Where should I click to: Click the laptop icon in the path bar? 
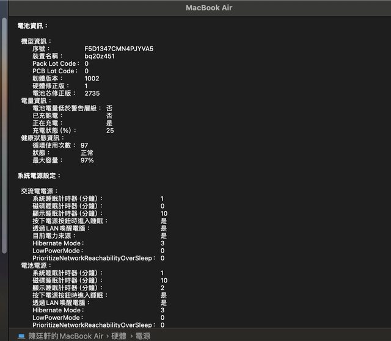tap(21, 336)
